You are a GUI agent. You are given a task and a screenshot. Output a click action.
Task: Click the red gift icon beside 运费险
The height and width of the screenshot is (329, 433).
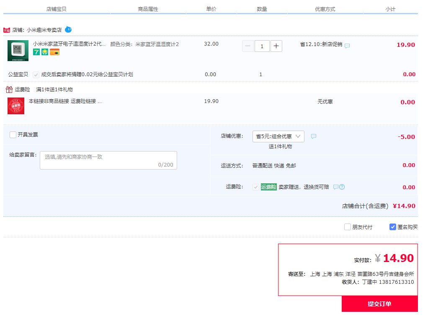pos(9,90)
